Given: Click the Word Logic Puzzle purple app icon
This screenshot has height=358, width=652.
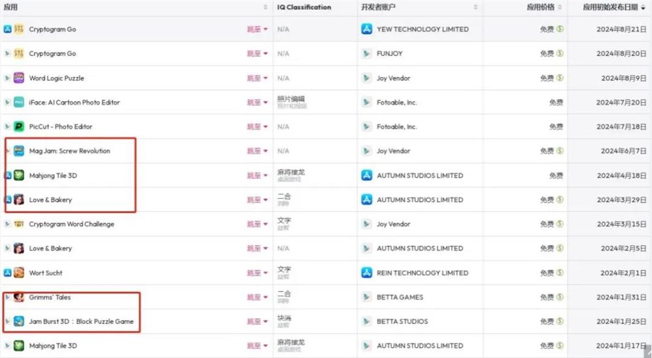Looking at the screenshot, I should (x=19, y=78).
